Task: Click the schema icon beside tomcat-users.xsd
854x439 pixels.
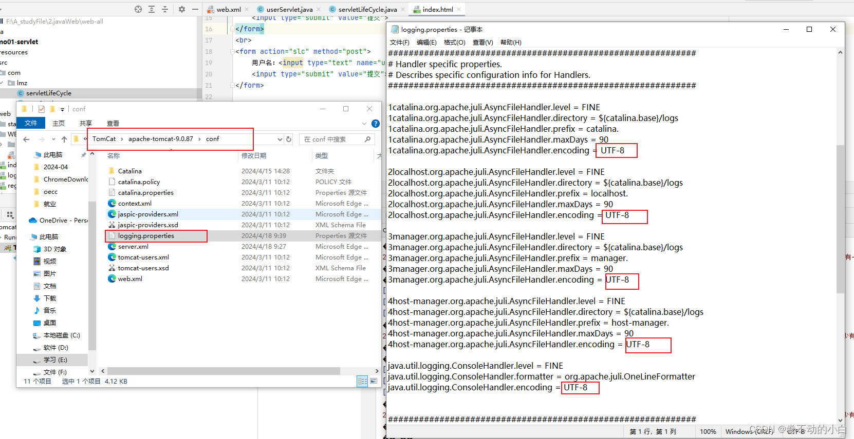Action: pos(112,268)
